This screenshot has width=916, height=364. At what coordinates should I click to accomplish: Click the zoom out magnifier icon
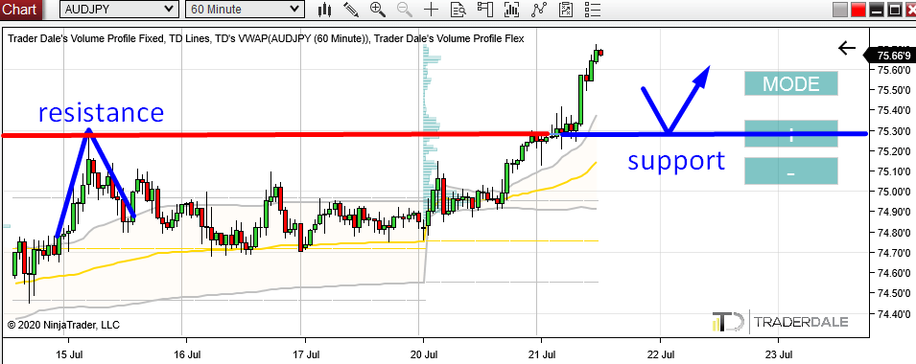point(404,9)
